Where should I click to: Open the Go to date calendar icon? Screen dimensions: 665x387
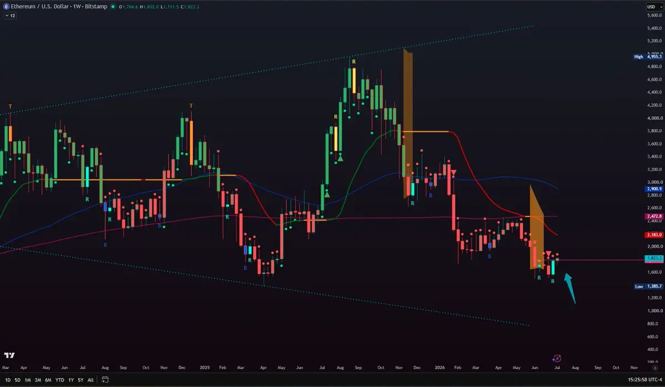tap(104, 380)
